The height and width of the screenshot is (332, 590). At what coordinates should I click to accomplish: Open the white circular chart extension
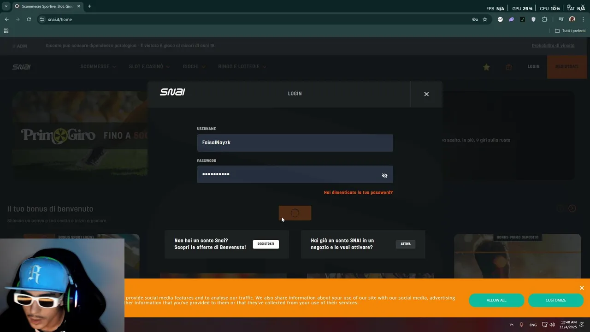point(500,19)
